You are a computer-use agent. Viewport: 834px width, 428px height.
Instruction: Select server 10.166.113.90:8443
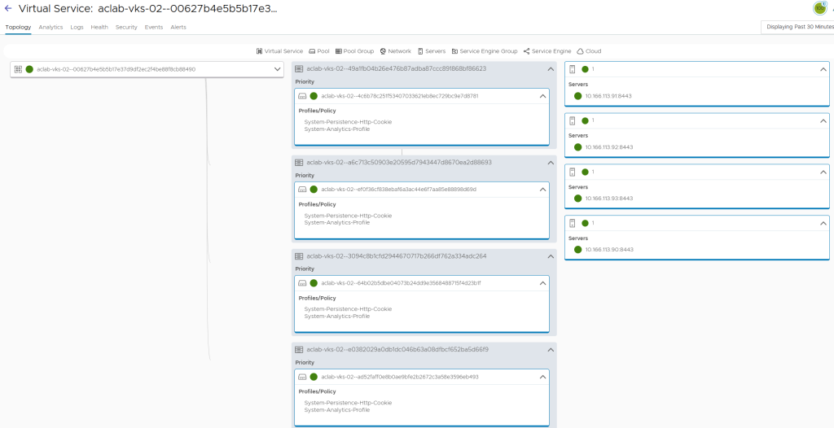pyautogui.click(x=608, y=250)
